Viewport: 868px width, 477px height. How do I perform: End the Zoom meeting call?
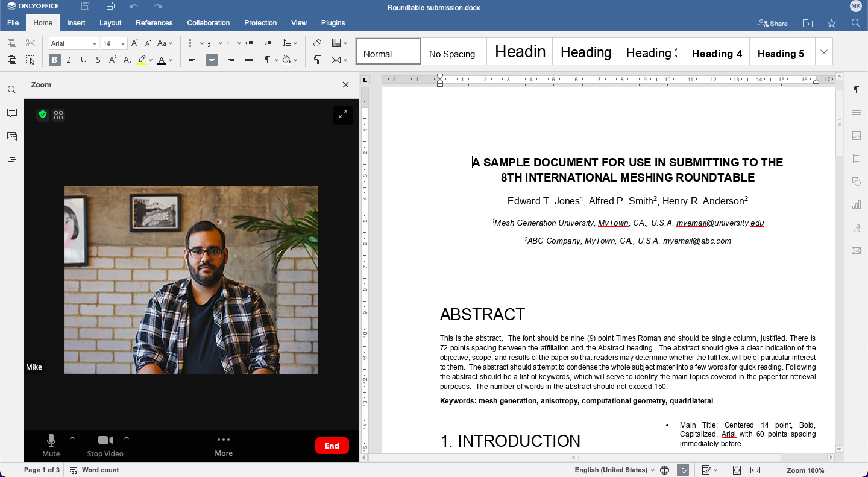coord(332,446)
